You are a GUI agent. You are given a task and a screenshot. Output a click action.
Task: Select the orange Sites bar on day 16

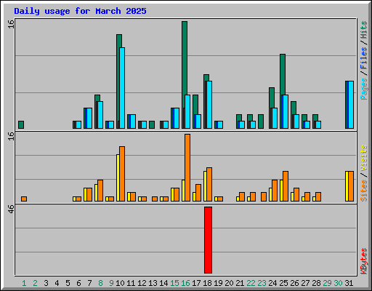pyautogui.click(x=187, y=167)
